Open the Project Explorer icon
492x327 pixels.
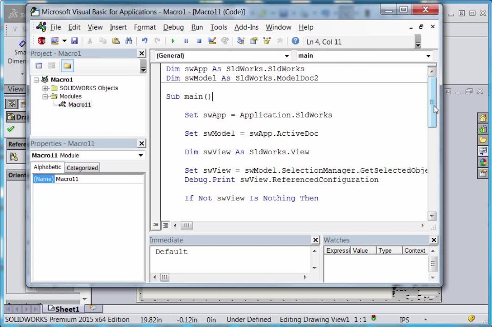[x=241, y=41]
